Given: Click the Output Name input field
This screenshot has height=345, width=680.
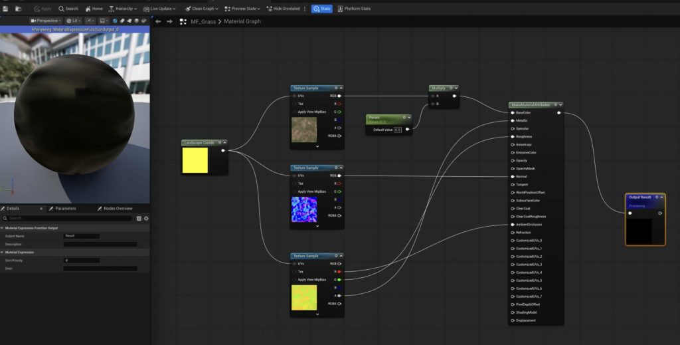Looking at the screenshot, I should tap(82, 236).
